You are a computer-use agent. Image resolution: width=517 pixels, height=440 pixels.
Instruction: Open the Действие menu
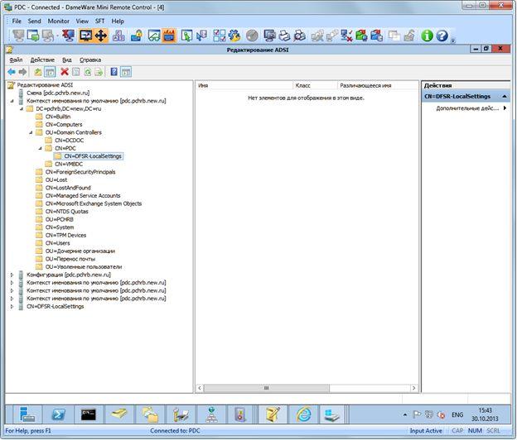tap(42, 60)
